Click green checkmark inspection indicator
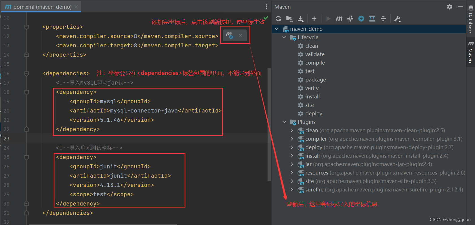This screenshot has width=475, height=225. (266, 18)
